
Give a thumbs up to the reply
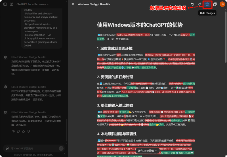(x=24, y=131)
